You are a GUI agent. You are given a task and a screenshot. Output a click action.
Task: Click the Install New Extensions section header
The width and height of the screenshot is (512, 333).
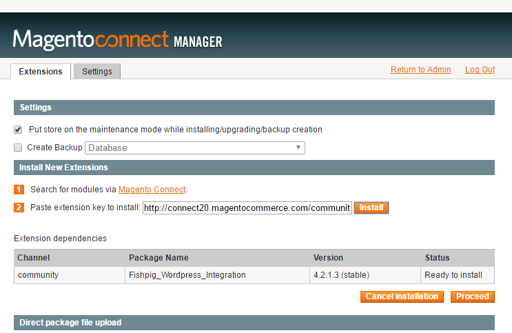pos(254,168)
